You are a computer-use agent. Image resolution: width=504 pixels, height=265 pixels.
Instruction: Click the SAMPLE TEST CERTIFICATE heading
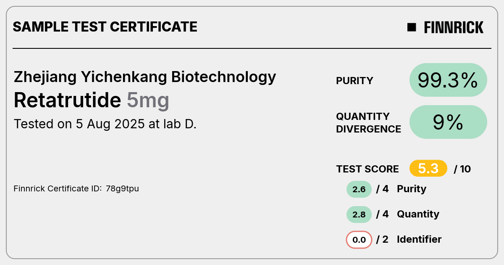point(105,27)
